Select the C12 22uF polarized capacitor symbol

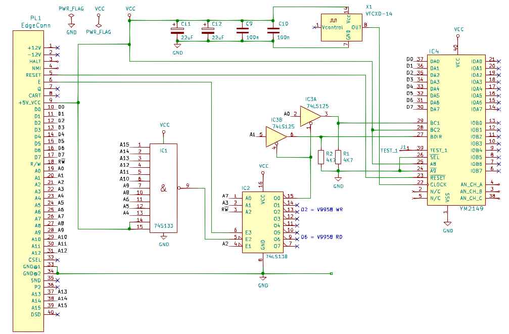[208, 30]
